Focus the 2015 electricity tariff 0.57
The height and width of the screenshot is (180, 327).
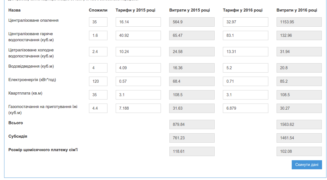[x=138, y=81]
